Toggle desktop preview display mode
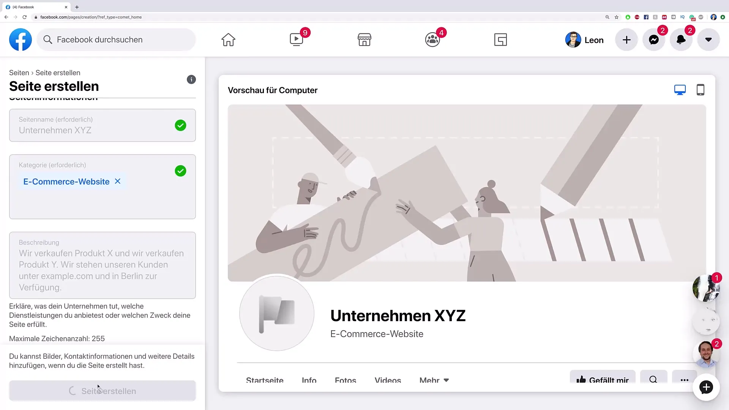 point(680,90)
